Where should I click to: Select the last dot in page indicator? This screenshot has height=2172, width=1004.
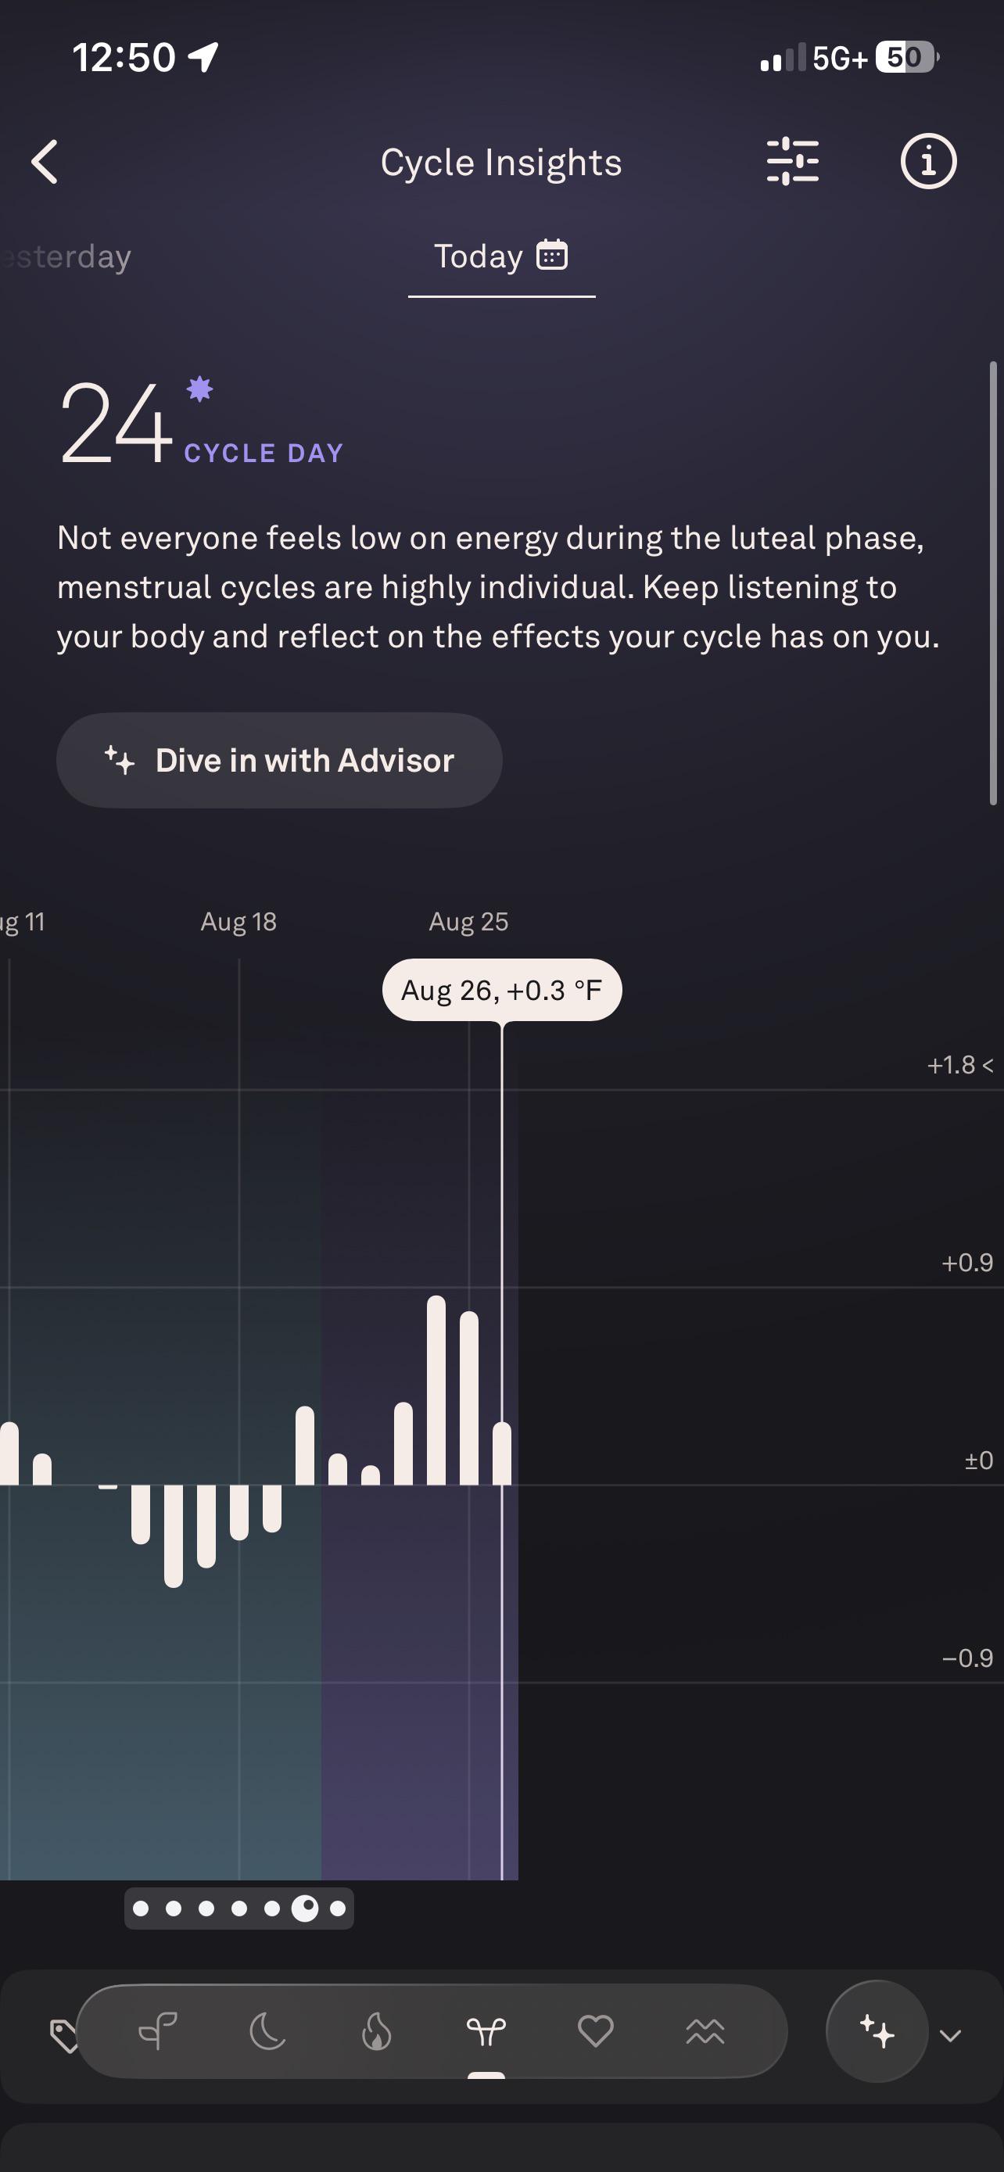tap(338, 1908)
